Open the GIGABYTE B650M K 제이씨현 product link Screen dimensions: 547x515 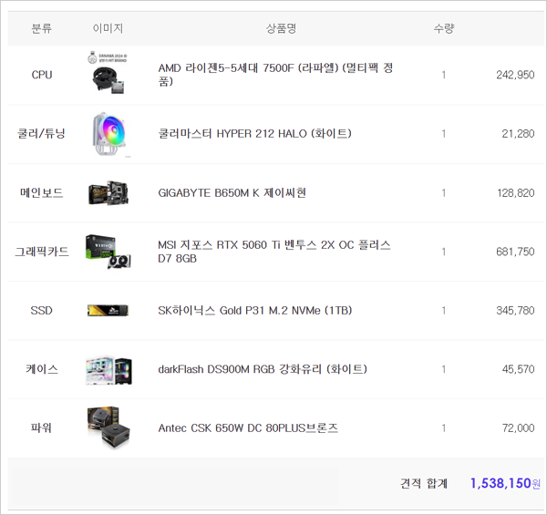[x=232, y=193]
